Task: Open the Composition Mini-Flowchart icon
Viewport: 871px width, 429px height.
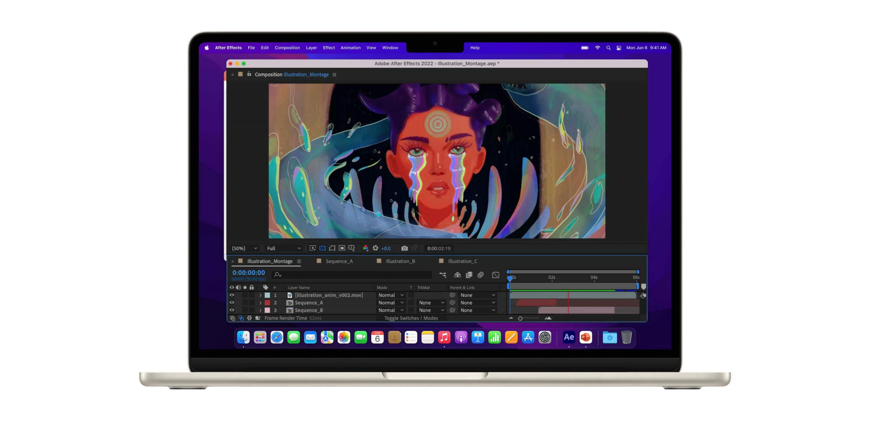Action: [x=443, y=275]
